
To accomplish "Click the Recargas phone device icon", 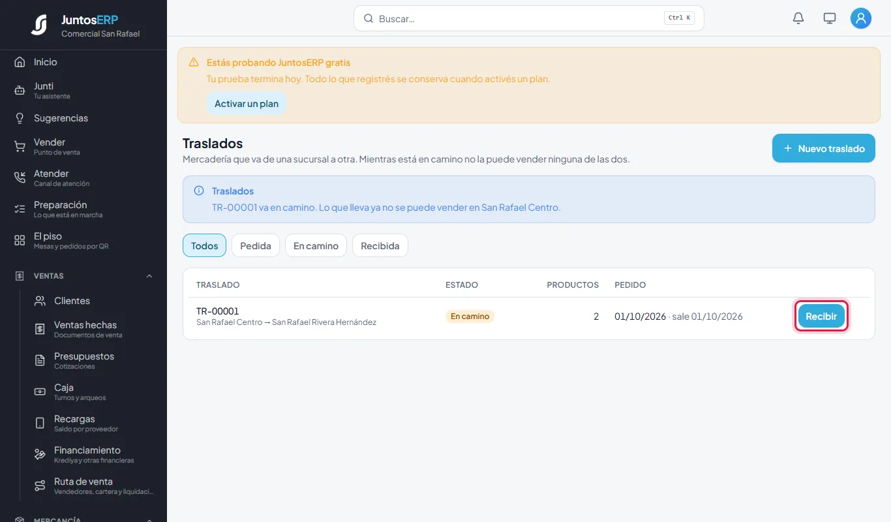I will tap(40, 423).
